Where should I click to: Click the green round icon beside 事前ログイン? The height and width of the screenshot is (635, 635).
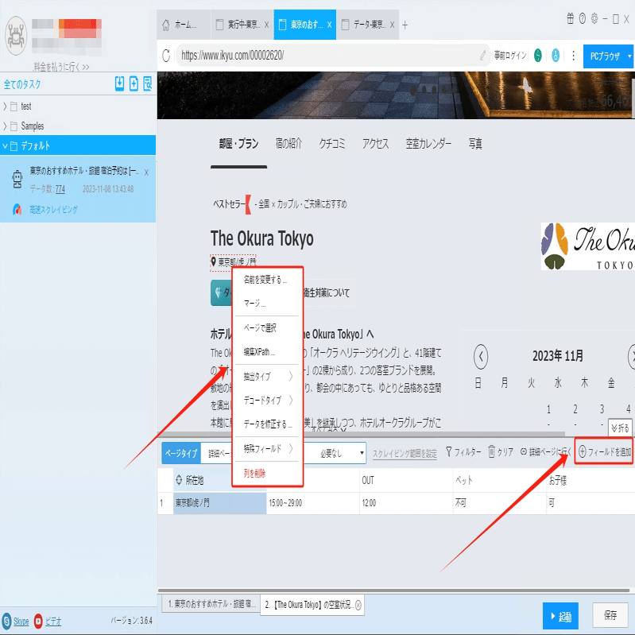point(538,56)
